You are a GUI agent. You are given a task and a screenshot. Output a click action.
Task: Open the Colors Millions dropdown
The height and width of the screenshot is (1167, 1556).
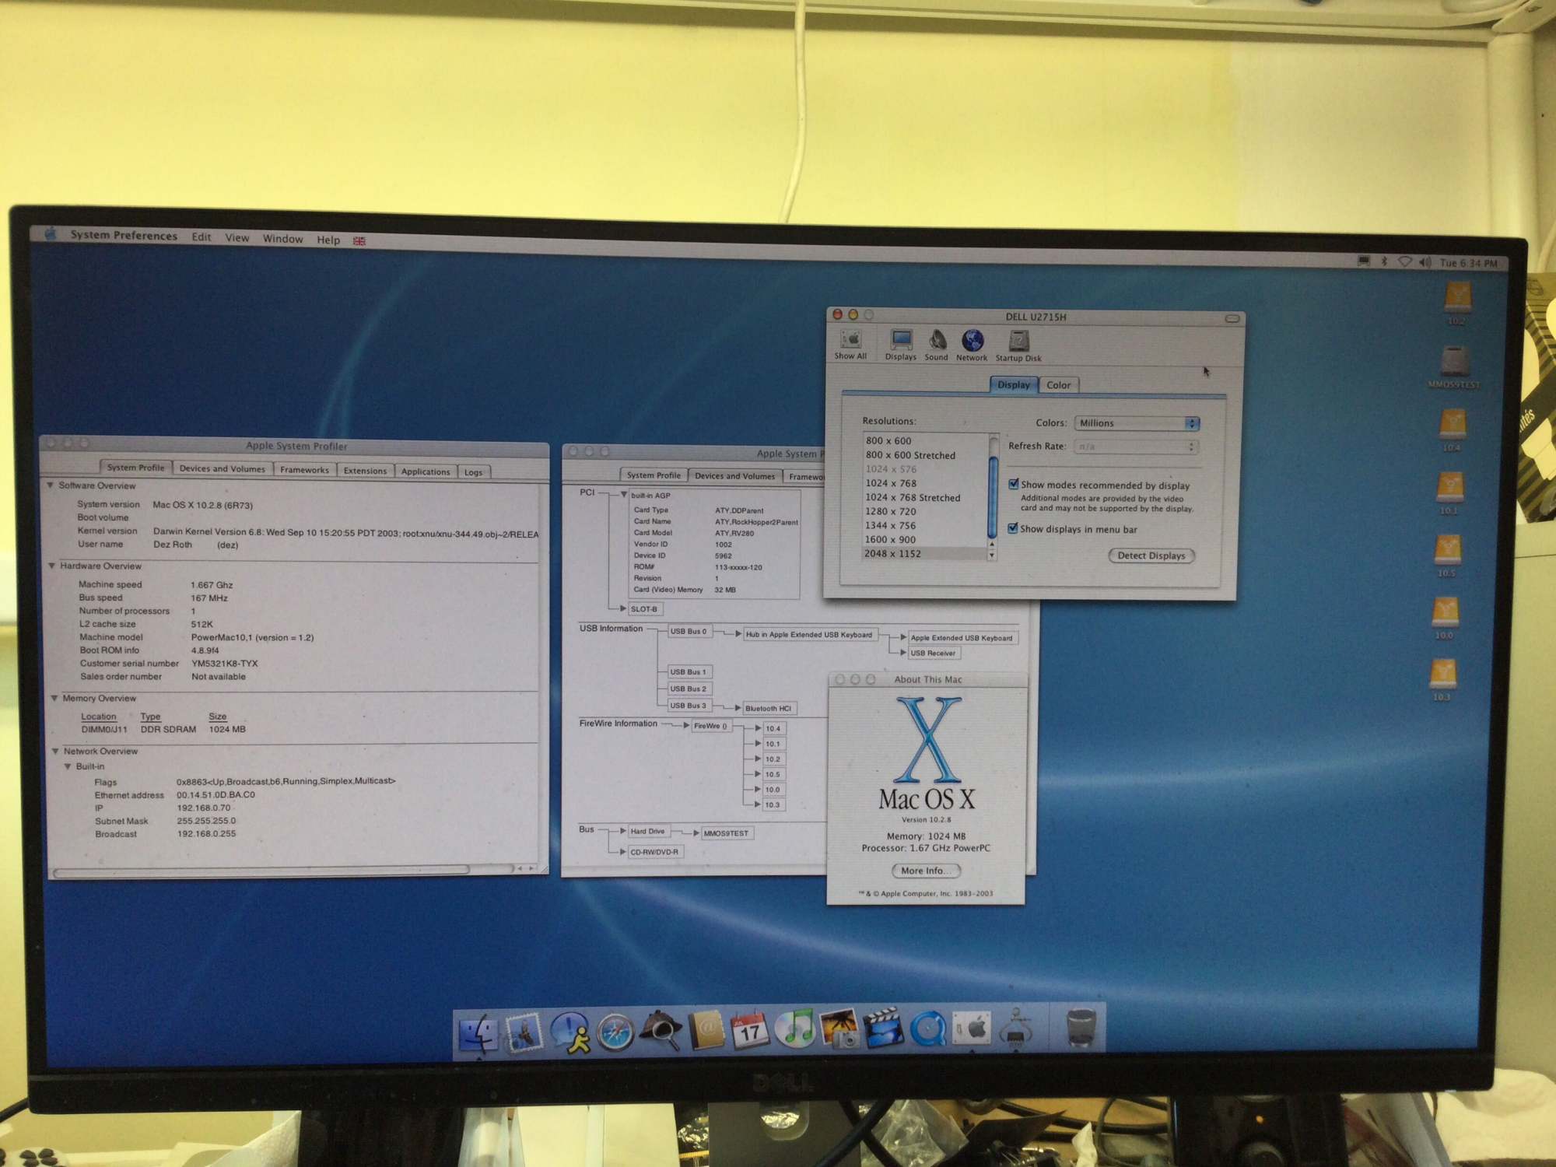point(1136,423)
